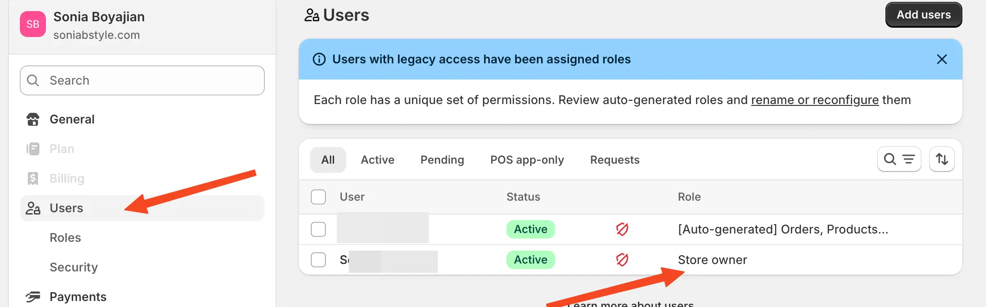Open the rename or reconfigure link
This screenshot has height=307, width=986.
point(815,100)
